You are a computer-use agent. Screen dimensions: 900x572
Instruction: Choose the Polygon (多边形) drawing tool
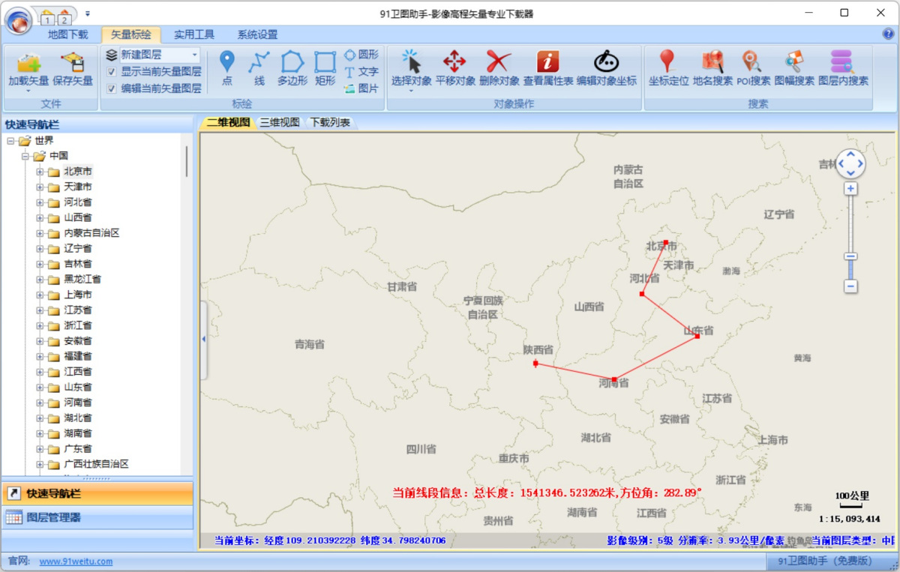(x=292, y=68)
